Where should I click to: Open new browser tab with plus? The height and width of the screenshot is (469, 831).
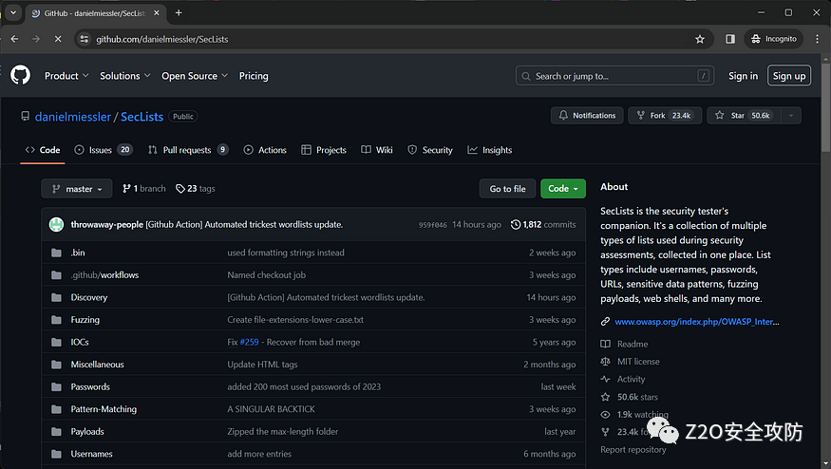coord(179,12)
